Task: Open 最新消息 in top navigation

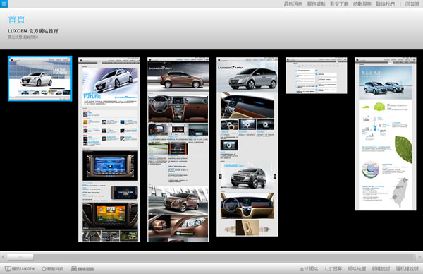Action: tap(293, 4)
